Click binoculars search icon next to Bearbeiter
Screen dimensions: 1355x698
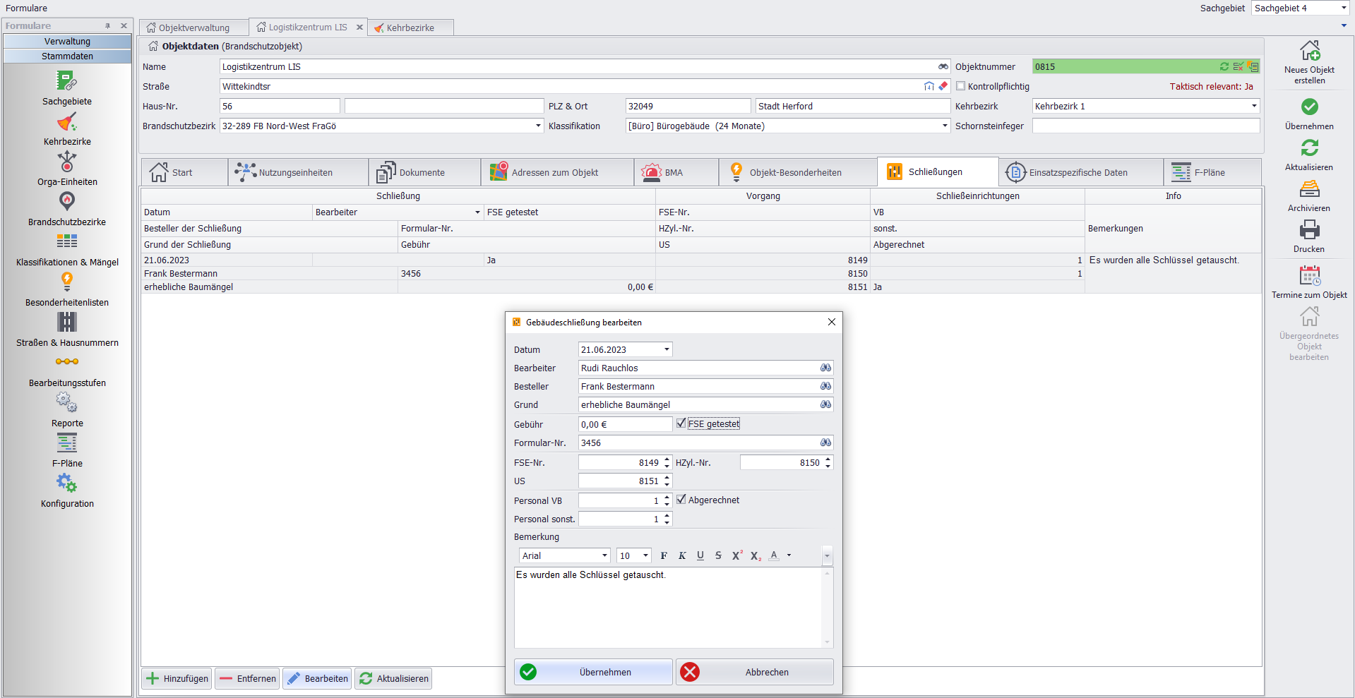tap(825, 368)
